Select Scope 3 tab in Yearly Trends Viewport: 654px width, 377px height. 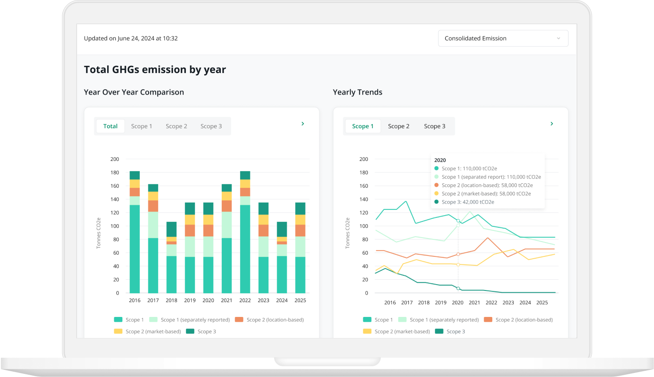pyautogui.click(x=435, y=126)
